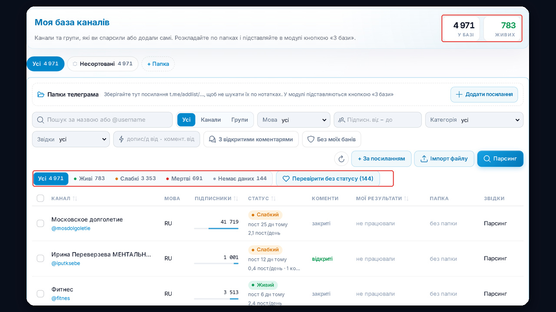The width and height of the screenshot is (556, 312).
Task: Open the @mosdolgoletie channel link
Action: 71,228
